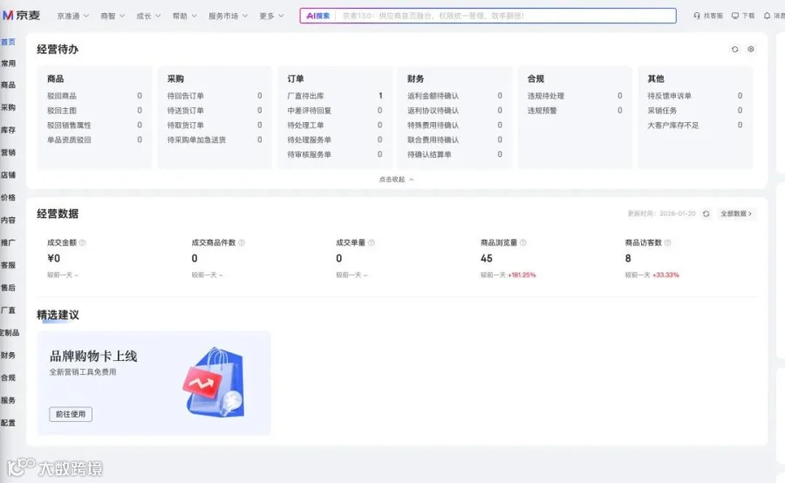This screenshot has height=483, width=785.
Task: Show help for 商品浏览量
Action: point(522,242)
